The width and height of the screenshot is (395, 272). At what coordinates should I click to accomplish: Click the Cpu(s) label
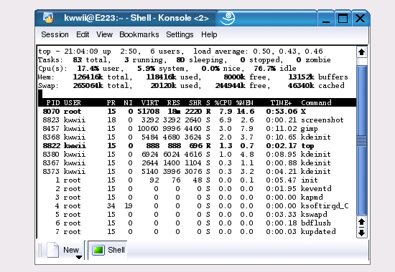pos(52,68)
